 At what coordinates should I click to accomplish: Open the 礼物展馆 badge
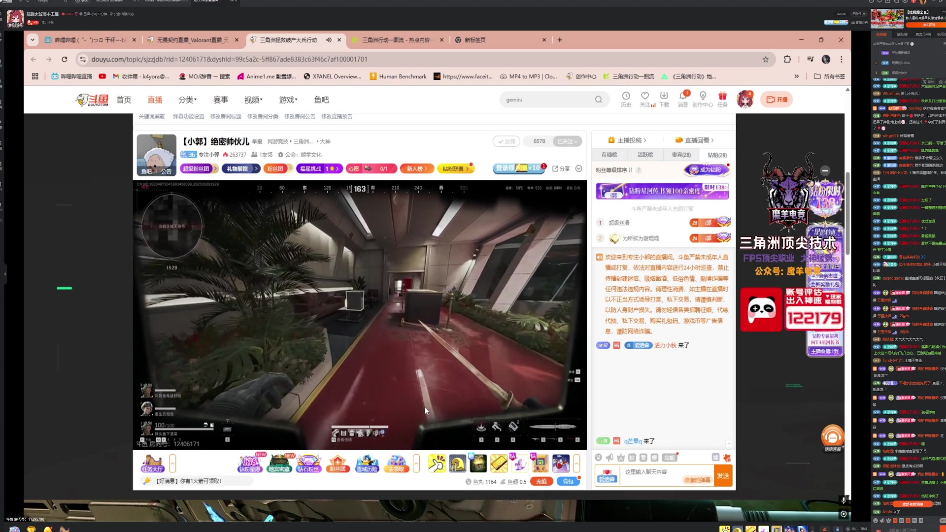[240, 168]
